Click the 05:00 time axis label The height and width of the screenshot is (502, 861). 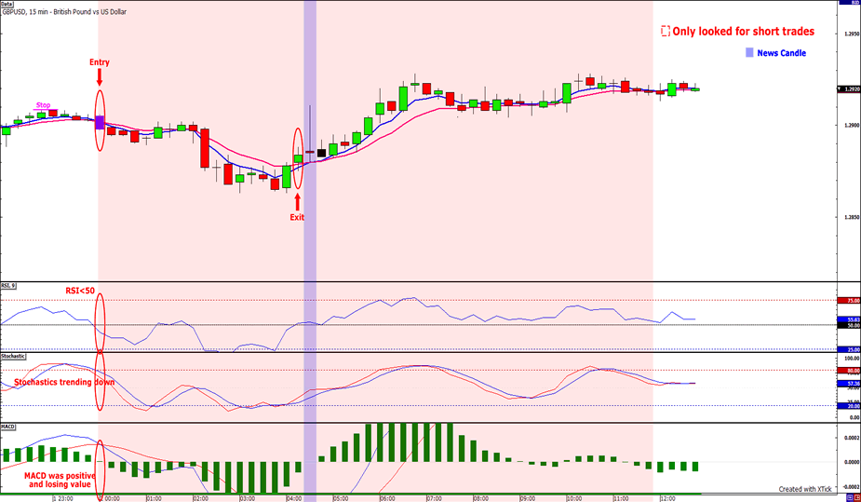(341, 498)
